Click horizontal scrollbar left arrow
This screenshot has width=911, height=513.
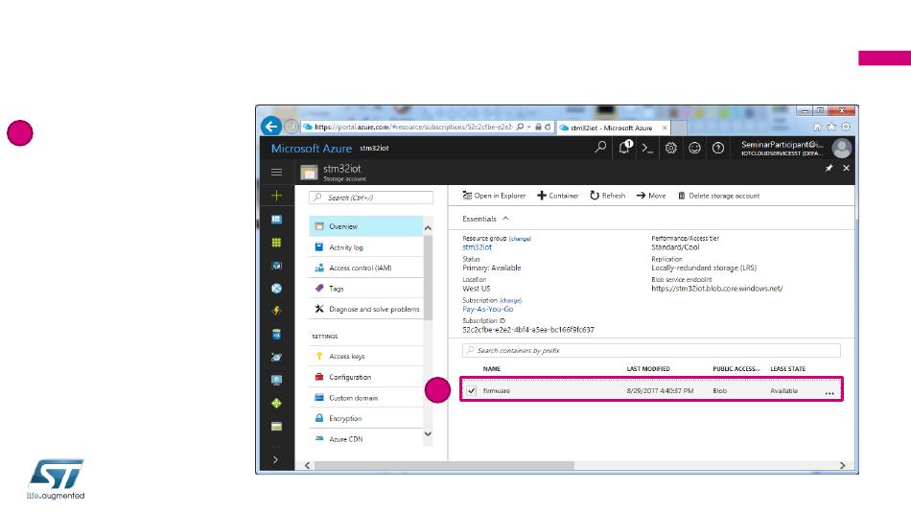[308, 465]
